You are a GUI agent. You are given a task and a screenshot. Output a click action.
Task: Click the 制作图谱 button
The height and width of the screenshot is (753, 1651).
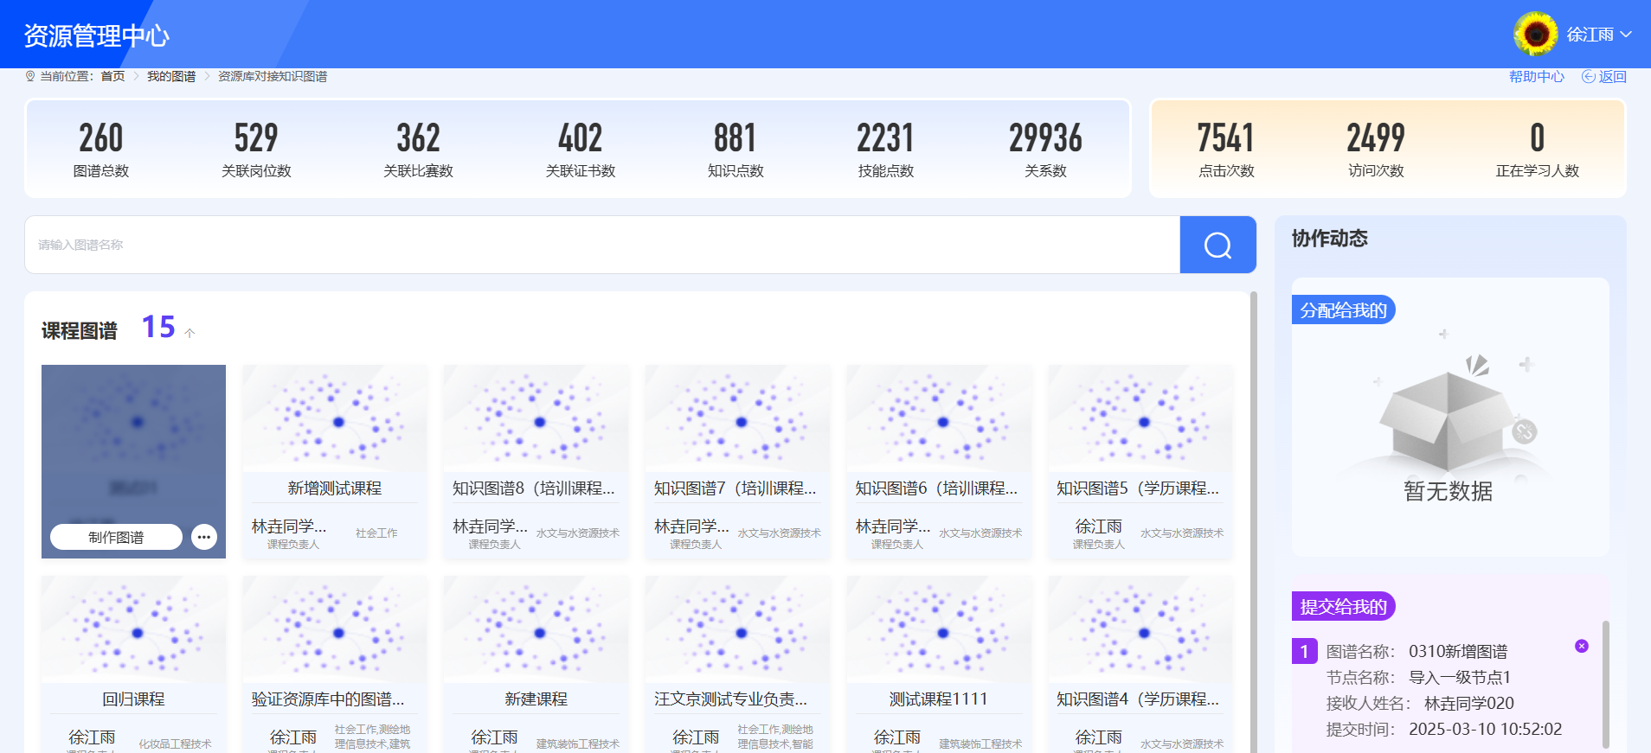coord(116,537)
